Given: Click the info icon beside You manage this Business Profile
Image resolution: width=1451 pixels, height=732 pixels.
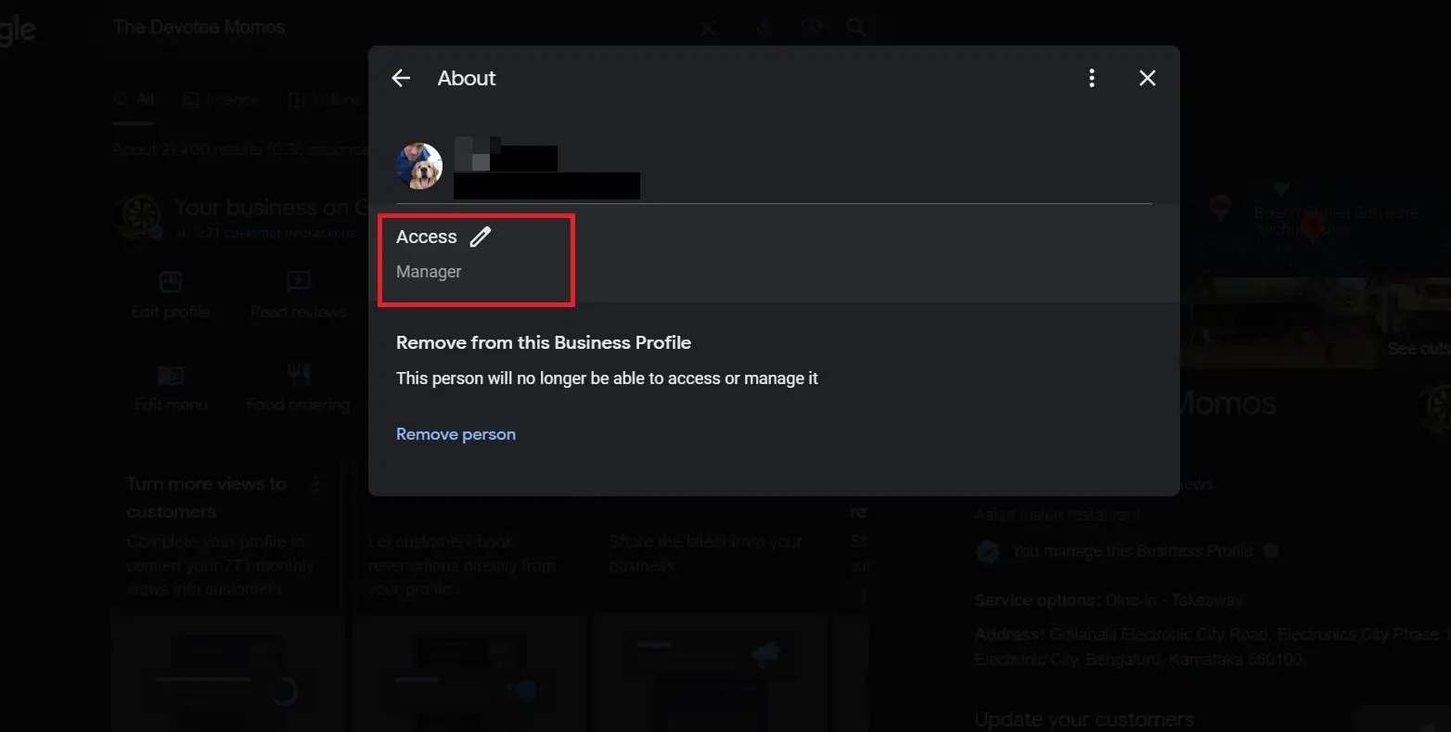Looking at the screenshot, I should click(1271, 551).
